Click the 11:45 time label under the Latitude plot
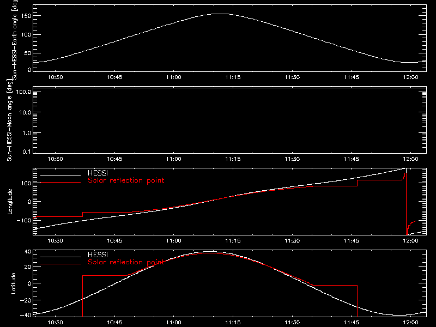Image resolution: width=436 pixels, height=327 pixels. [352, 323]
